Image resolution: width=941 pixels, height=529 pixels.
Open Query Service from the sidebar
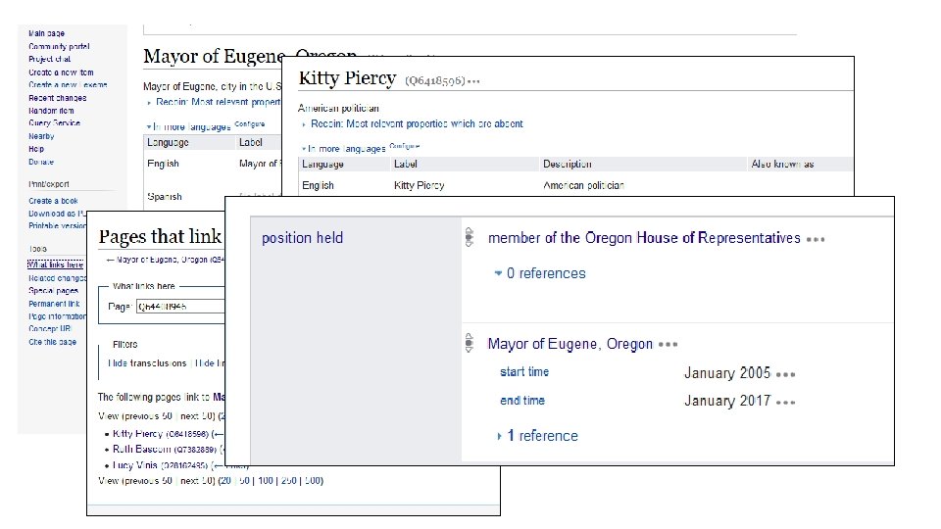(x=54, y=123)
